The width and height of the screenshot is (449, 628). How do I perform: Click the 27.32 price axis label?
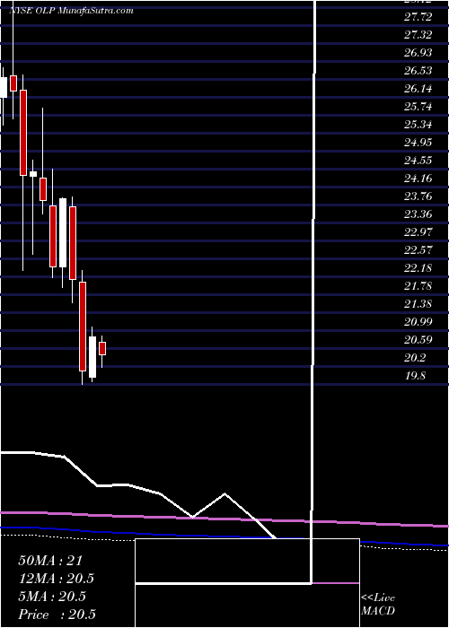tap(418, 35)
